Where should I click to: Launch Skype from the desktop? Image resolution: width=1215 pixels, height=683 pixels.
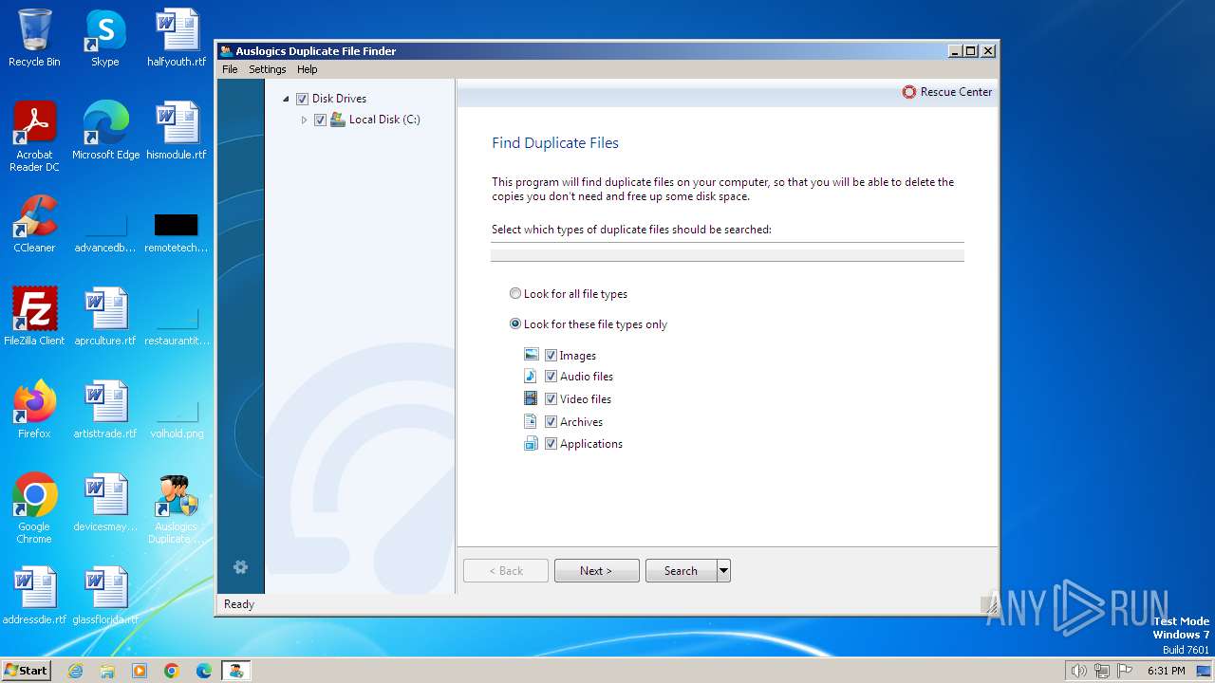click(x=105, y=38)
